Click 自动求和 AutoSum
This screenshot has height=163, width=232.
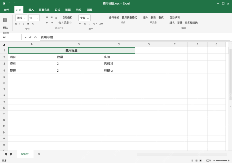pyautogui.click(x=175, y=18)
